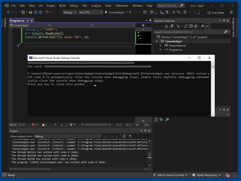
Task: Toggle auto-hide pin on Solution Explorer
Action: tap(224, 21)
